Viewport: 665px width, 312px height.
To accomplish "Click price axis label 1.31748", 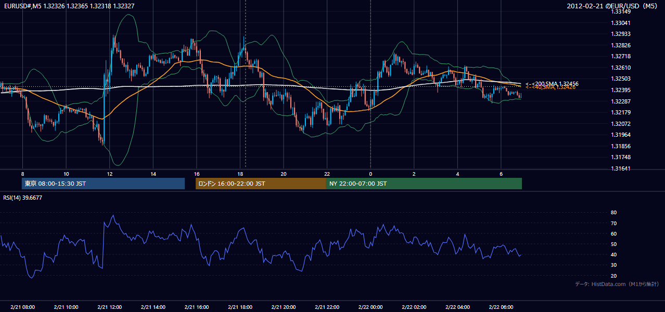I will (621, 158).
